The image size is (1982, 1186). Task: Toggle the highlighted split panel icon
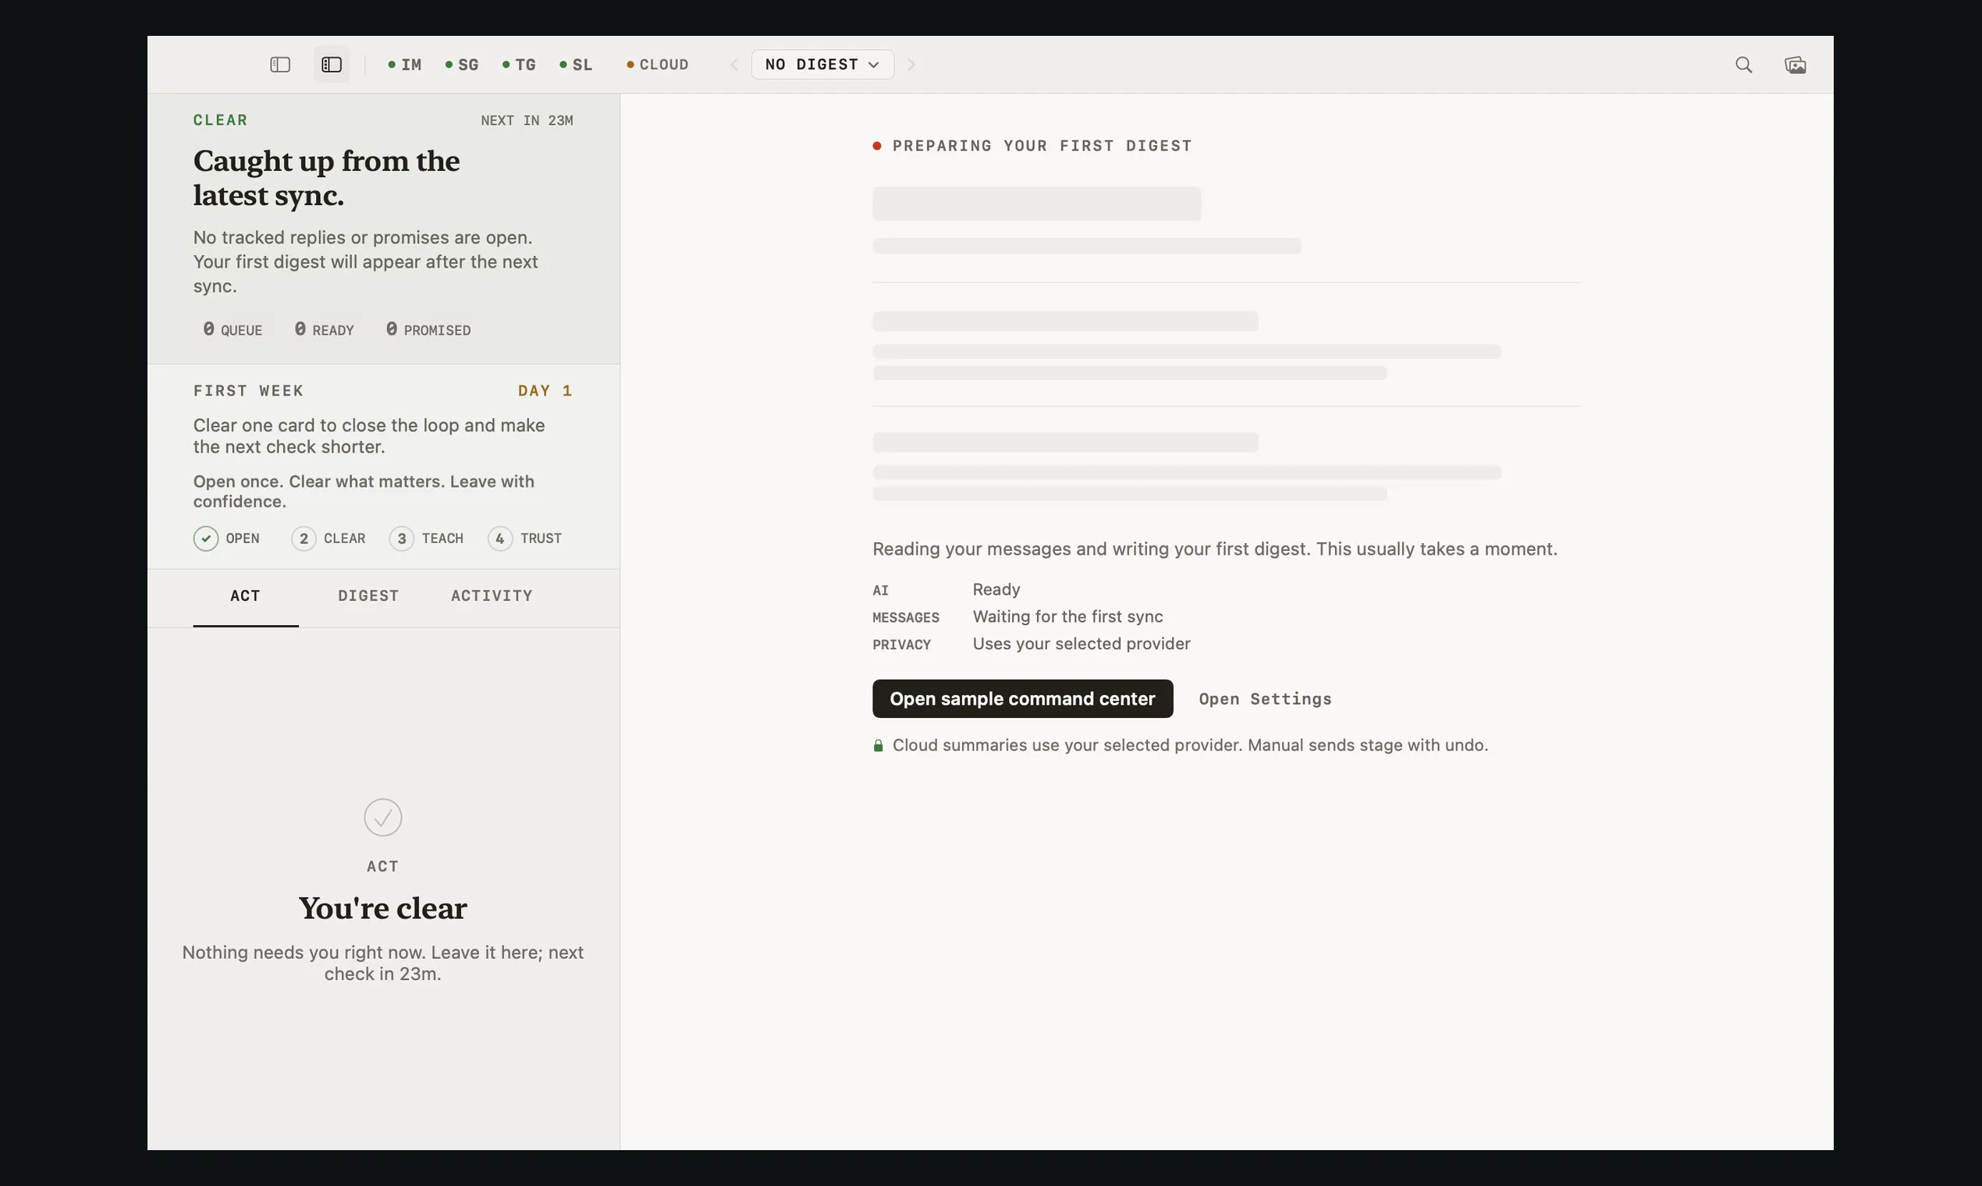tap(332, 65)
